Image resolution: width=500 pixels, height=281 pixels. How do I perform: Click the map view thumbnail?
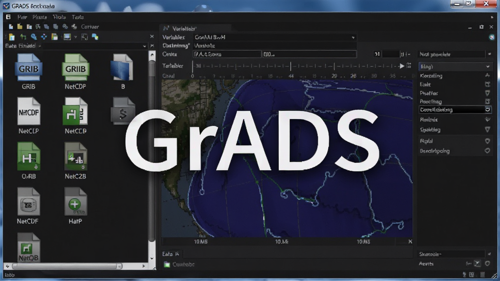pyautogui.click(x=287, y=159)
